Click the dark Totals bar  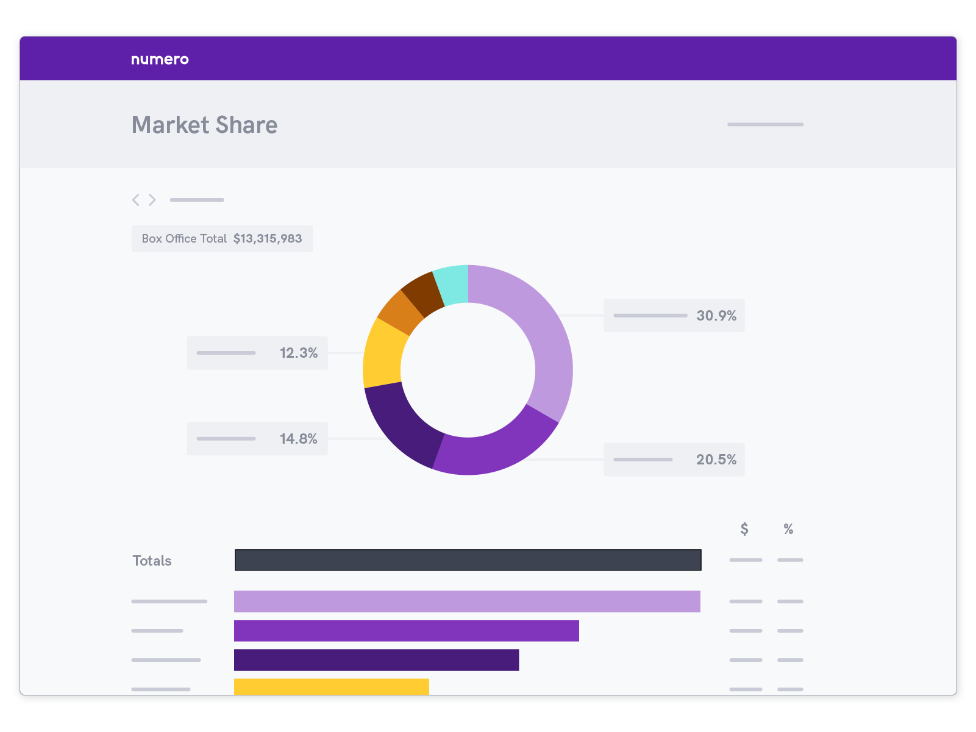468,560
